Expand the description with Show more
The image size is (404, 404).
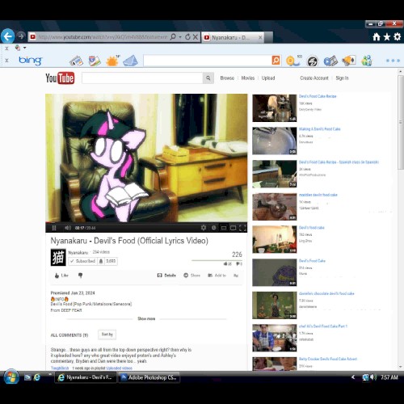(146, 318)
